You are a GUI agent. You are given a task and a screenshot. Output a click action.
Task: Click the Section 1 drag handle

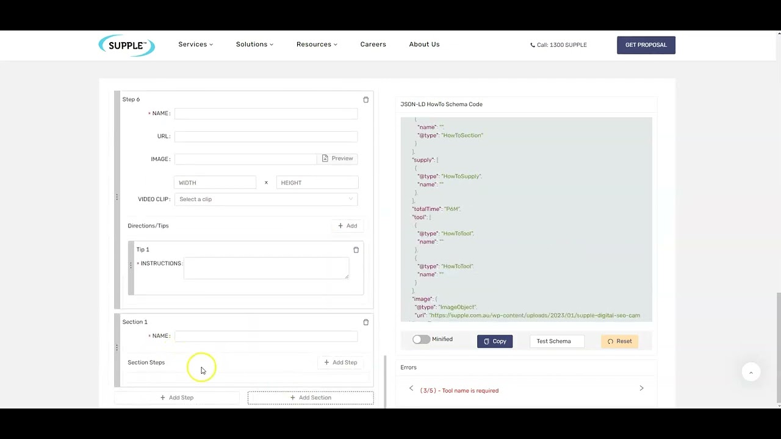[117, 348]
